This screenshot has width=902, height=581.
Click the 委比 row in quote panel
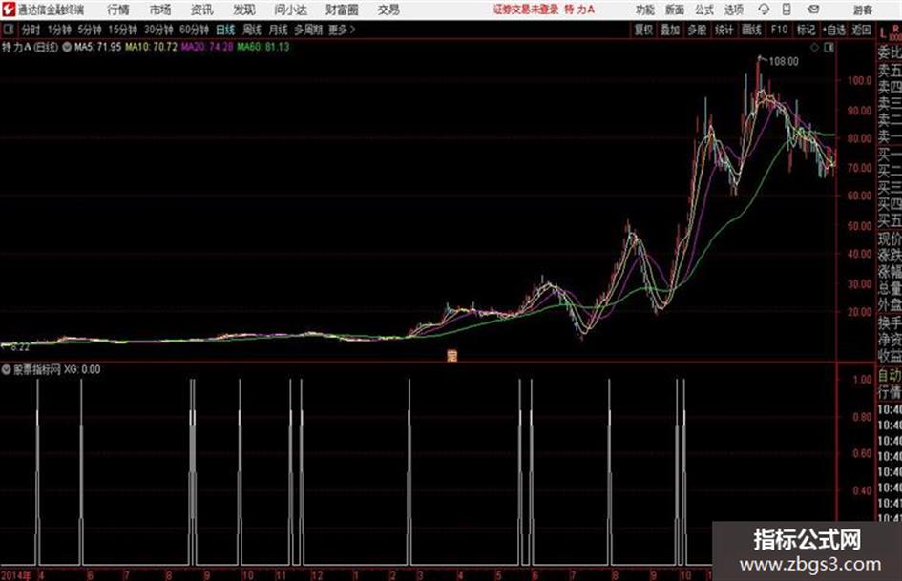[x=890, y=52]
